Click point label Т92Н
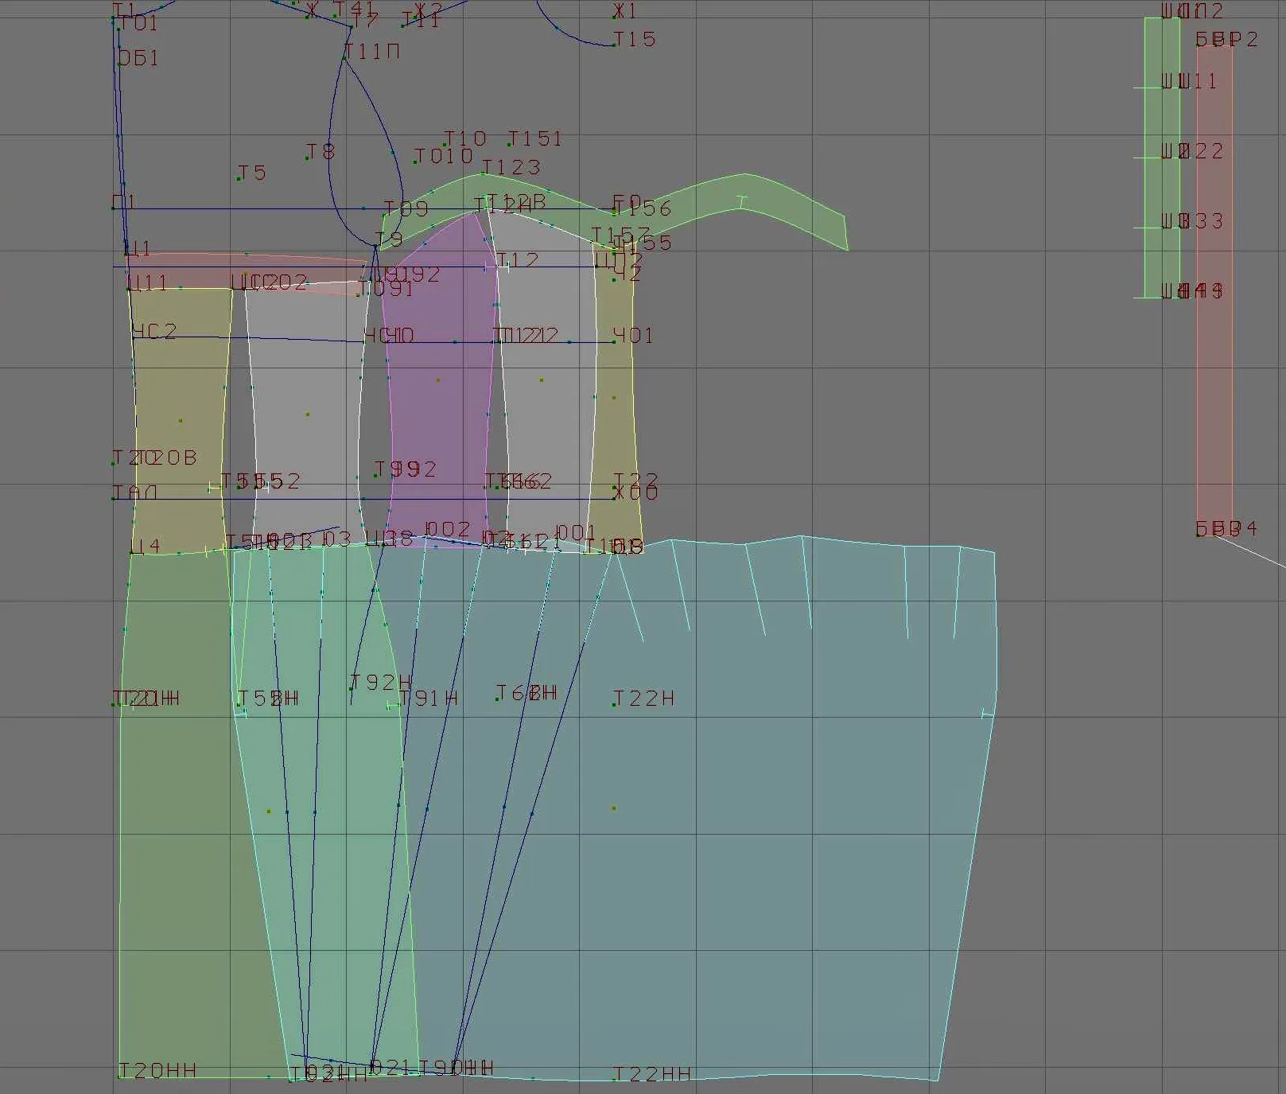Image resolution: width=1286 pixels, height=1094 pixels. click(382, 682)
